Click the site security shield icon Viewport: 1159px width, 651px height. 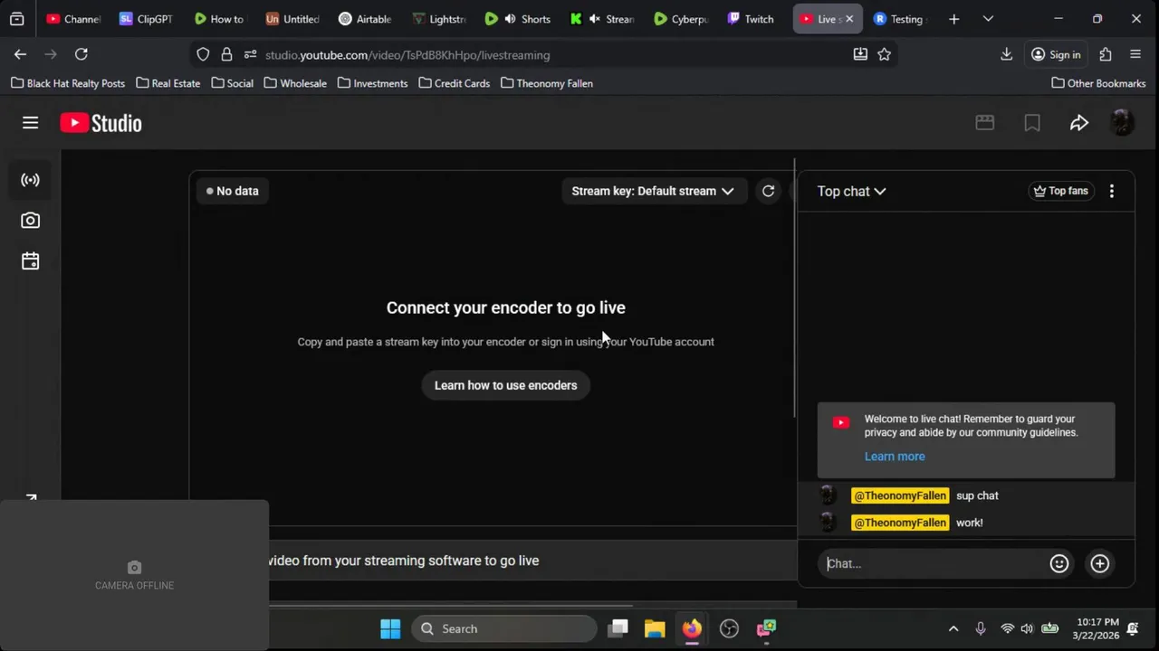203,55
